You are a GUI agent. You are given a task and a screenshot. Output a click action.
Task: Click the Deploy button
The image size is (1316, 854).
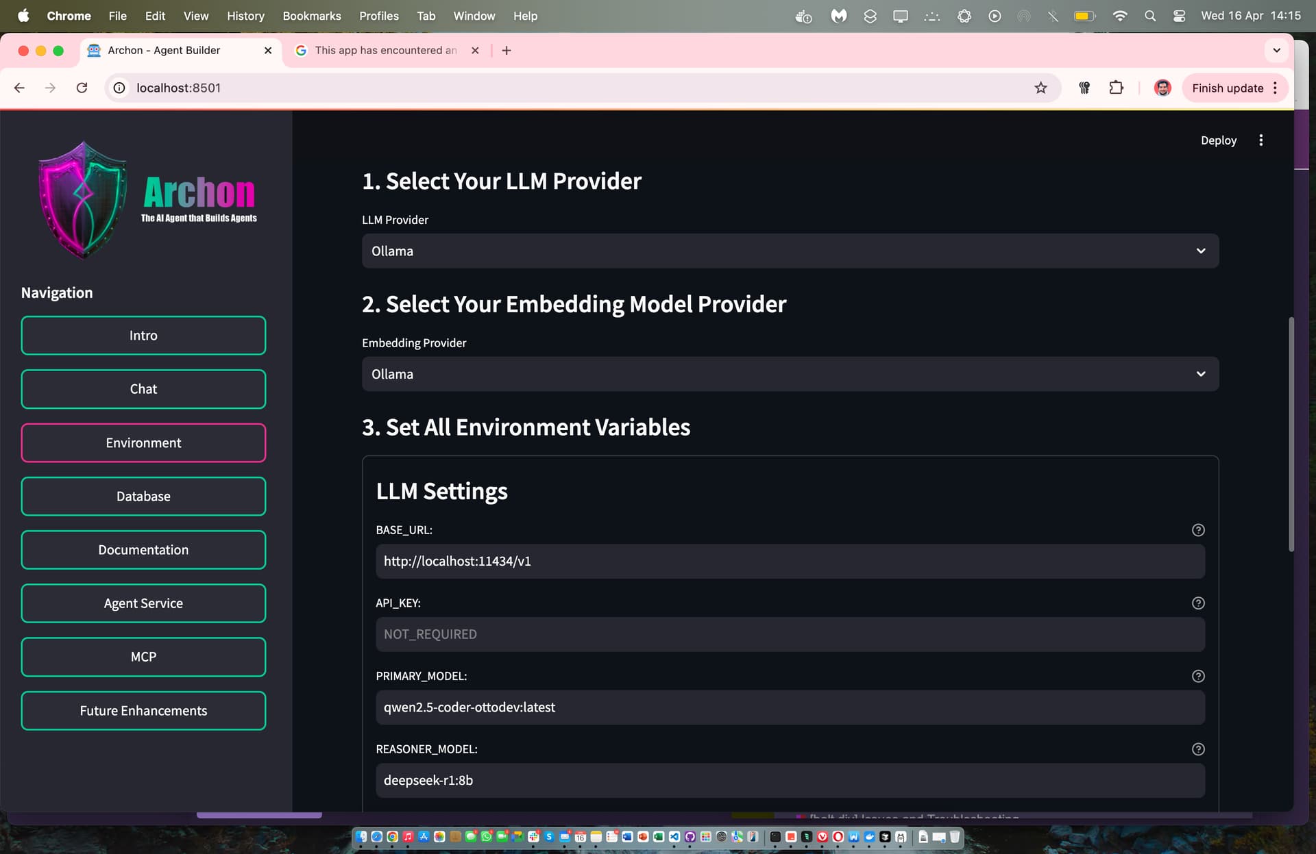[1219, 140]
